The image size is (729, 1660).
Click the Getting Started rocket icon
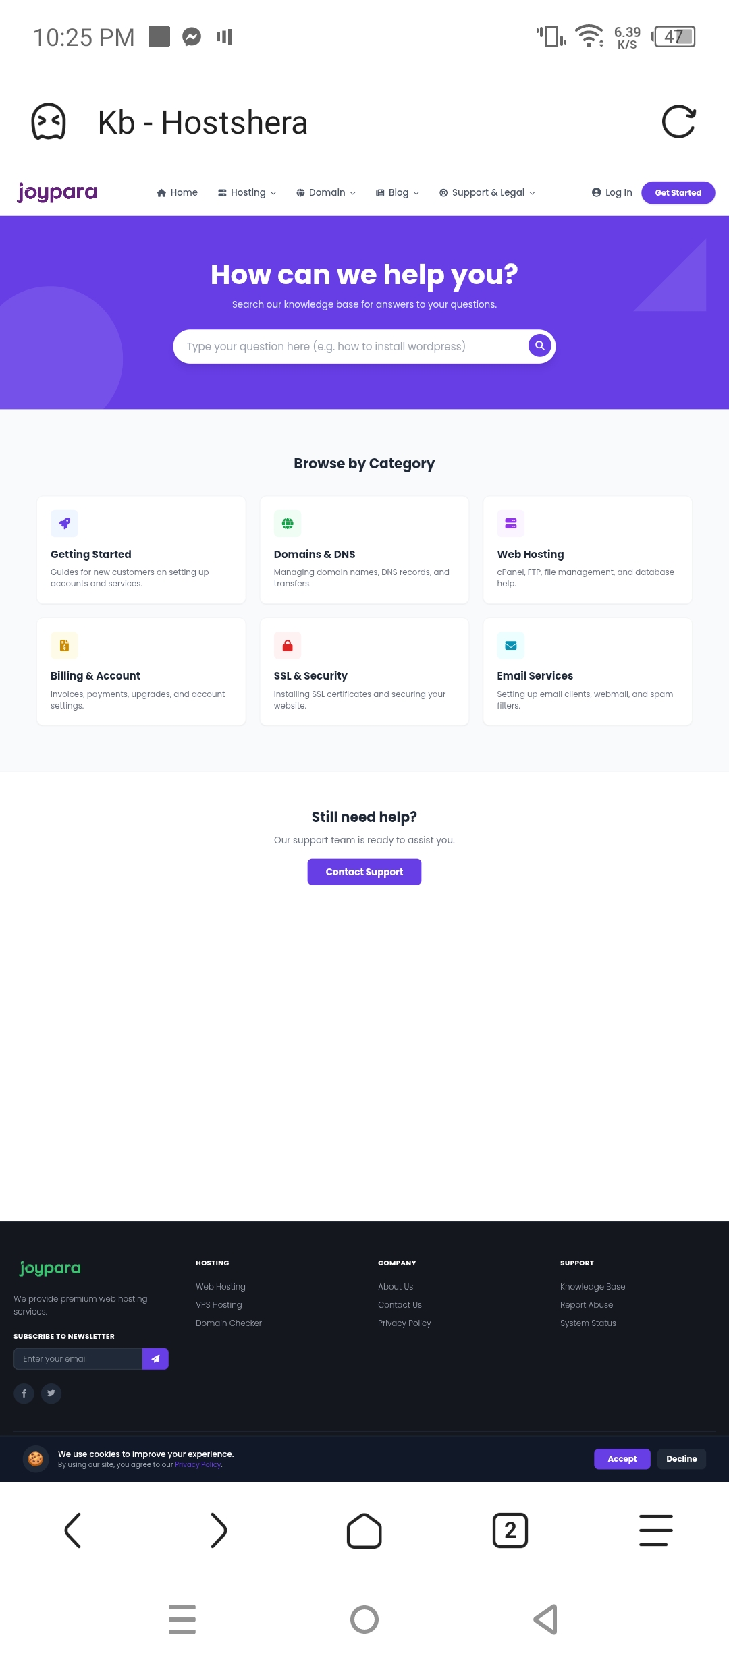click(64, 524)
